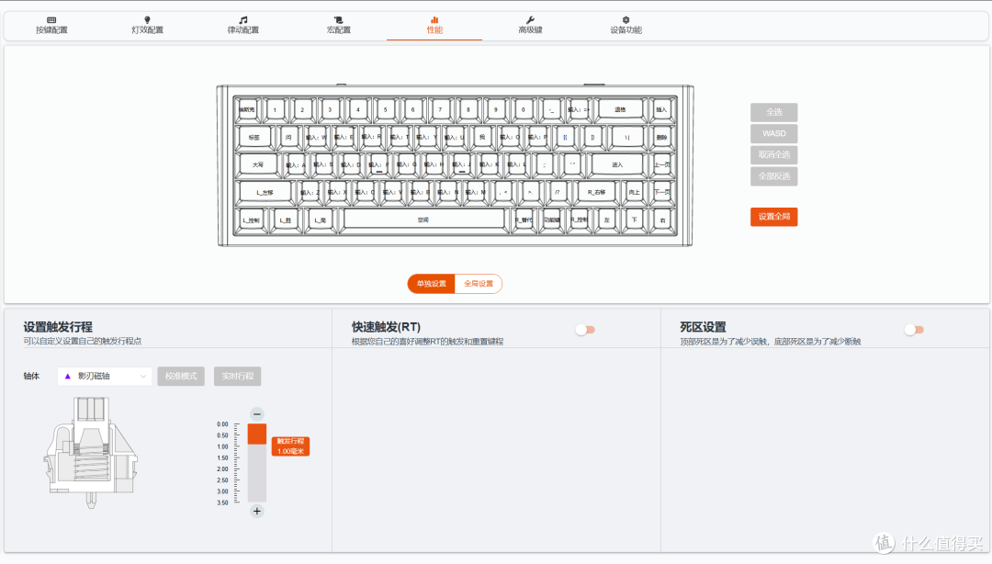The image size is (992, 564).
Task: Select WASD keys preset button
Action: 773,133
